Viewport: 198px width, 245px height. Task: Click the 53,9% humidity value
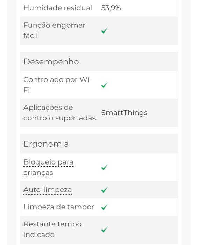point(111,8)
